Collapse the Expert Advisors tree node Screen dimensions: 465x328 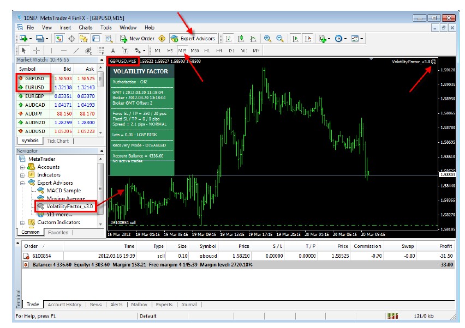[22, 183]
